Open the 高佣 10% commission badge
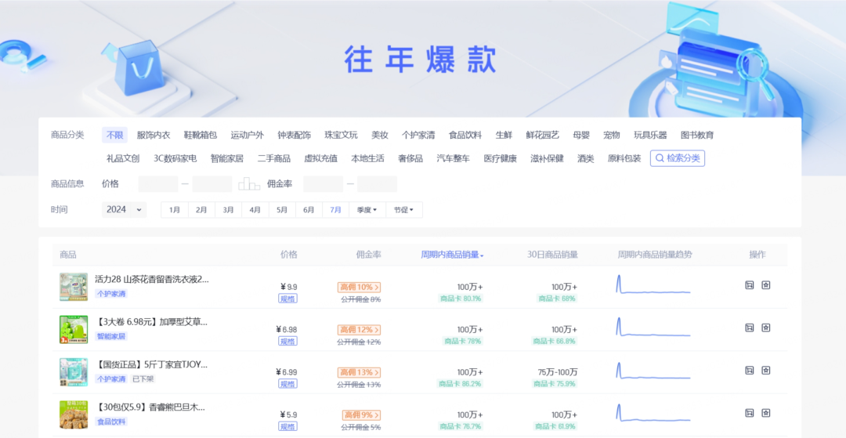 pos(360,287)
